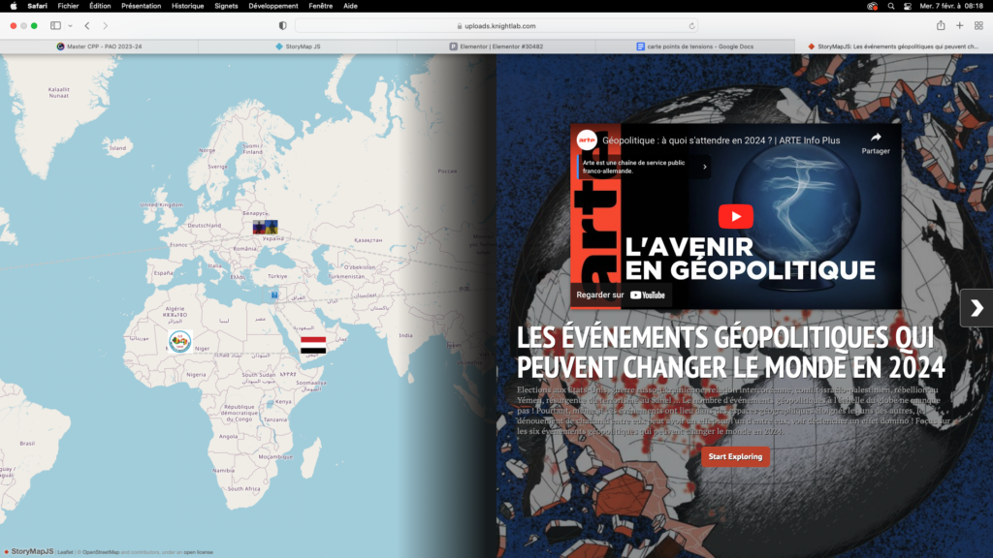The height and width of the screenshot is (558, 993).
Task: Open Control Center from the menu bar
Action: 908,6
